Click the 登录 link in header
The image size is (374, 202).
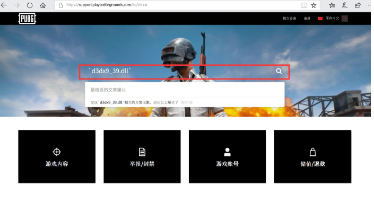coord(307,19)
